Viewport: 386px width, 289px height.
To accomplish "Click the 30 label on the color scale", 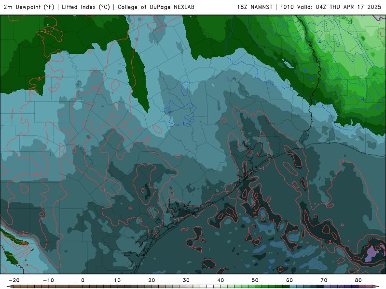I will click(186, 280).
